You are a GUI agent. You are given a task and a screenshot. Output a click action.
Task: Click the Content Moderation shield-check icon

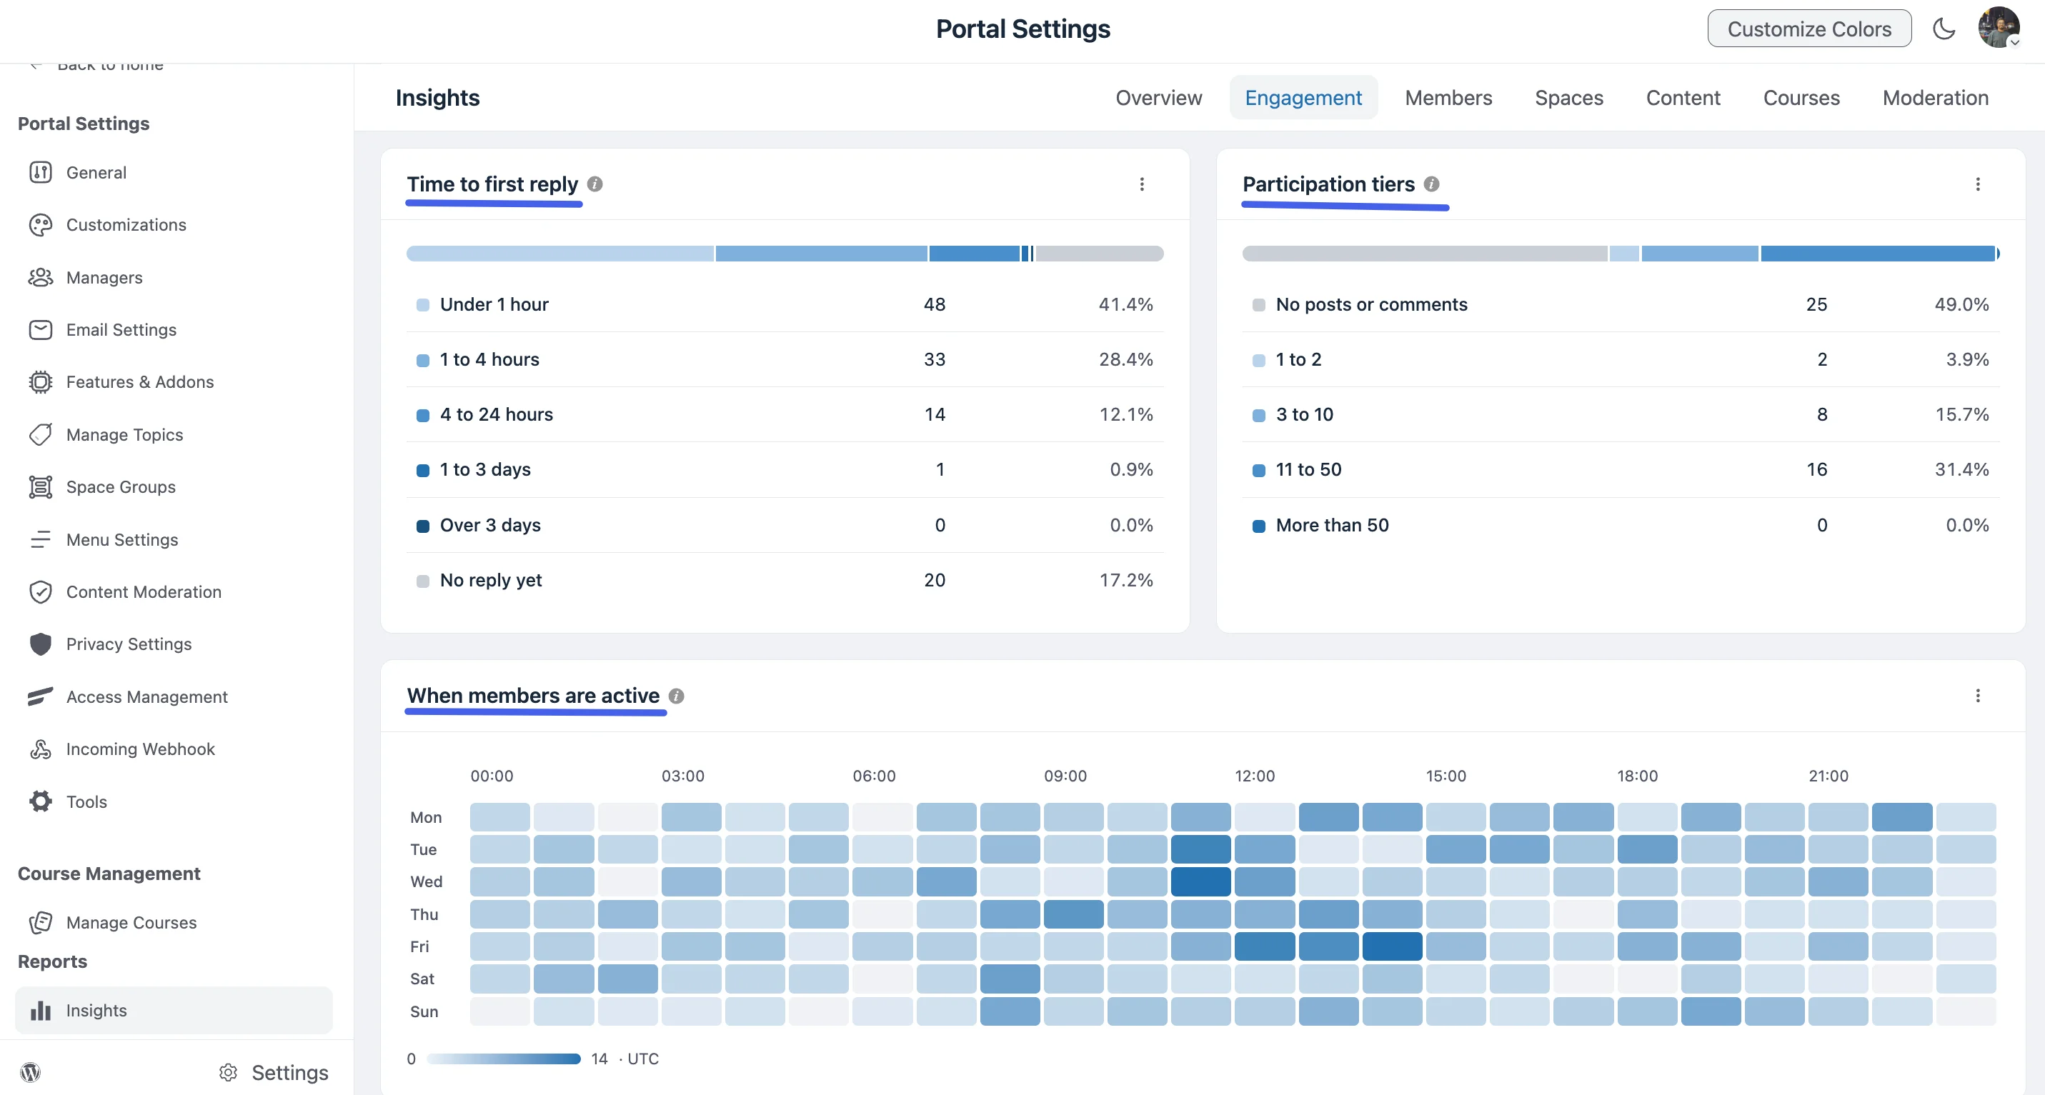point(41,592)
